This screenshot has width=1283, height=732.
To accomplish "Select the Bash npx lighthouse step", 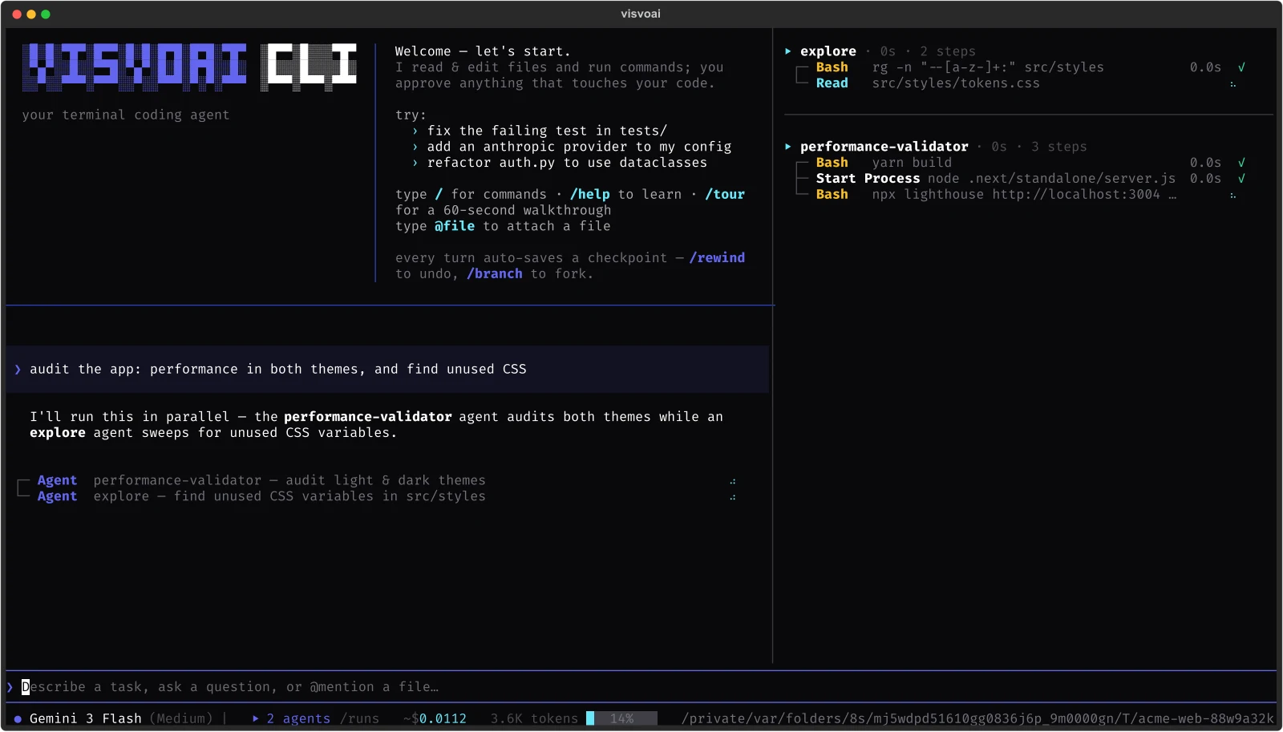I will point(1021,195).
